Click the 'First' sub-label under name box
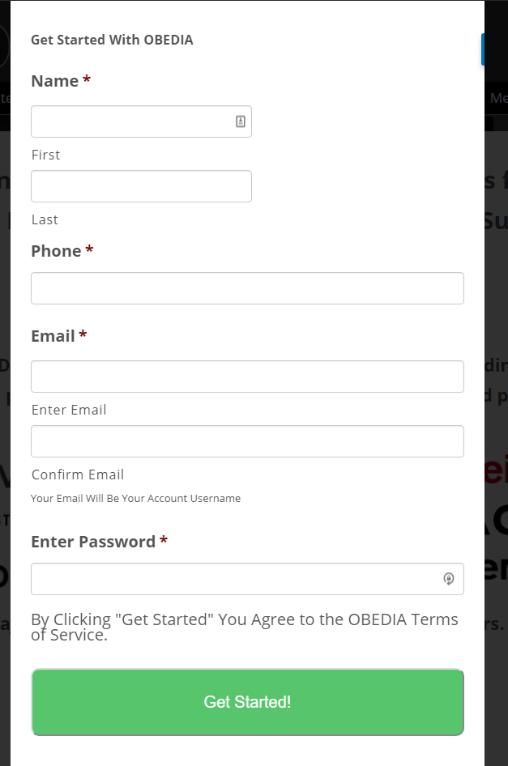The image size is (508, 766). point(46,155)
